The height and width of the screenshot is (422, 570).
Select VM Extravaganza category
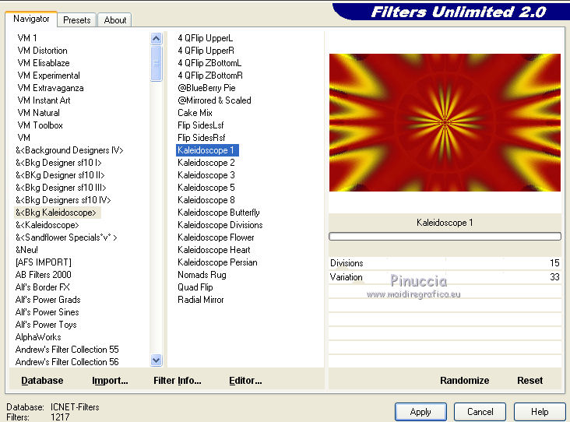point(50,88)
